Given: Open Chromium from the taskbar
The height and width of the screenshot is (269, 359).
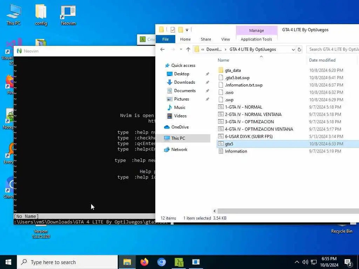Looking at the screenshot, I should [161, 262].
